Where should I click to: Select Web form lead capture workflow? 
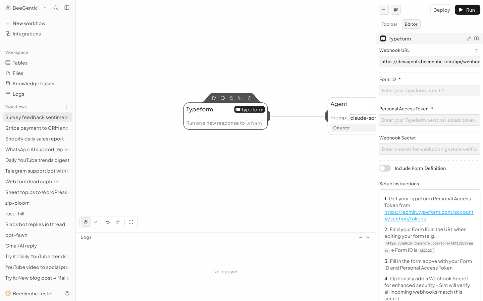[38, 182]
